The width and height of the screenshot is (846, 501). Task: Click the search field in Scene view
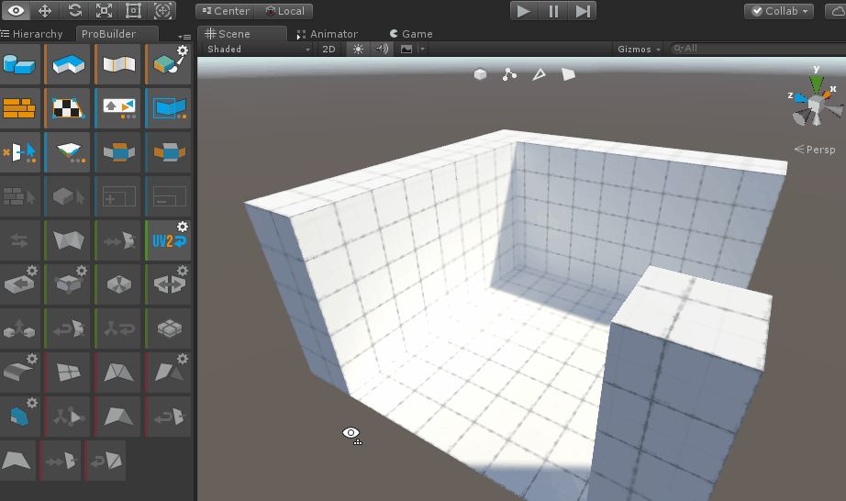point(758,49)
